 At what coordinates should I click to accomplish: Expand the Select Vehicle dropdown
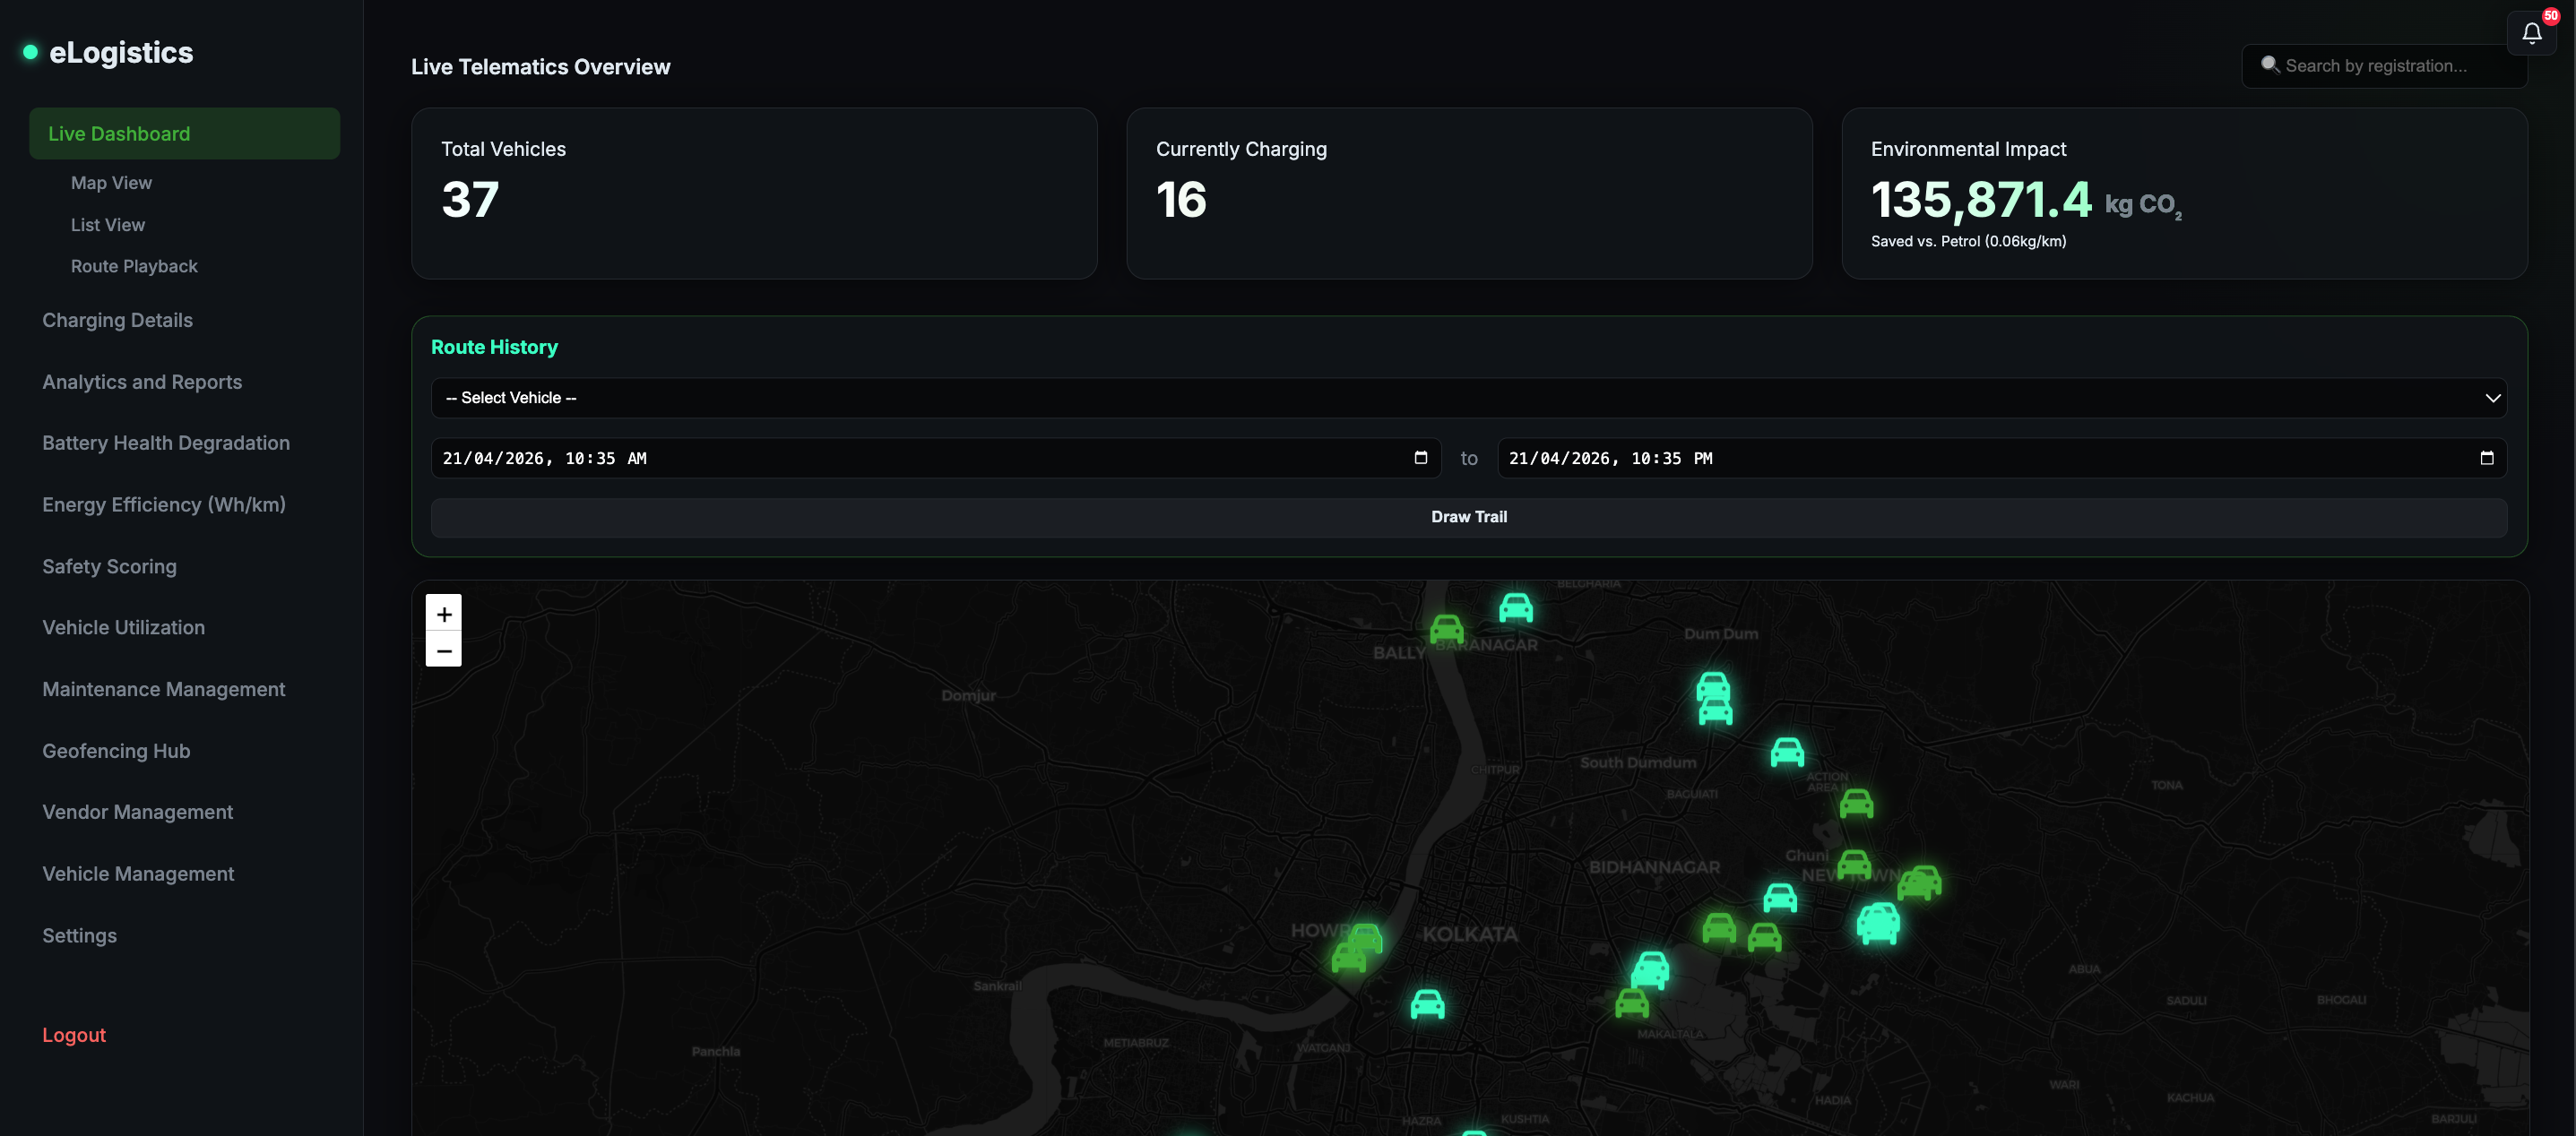[x=1468, y=398]
